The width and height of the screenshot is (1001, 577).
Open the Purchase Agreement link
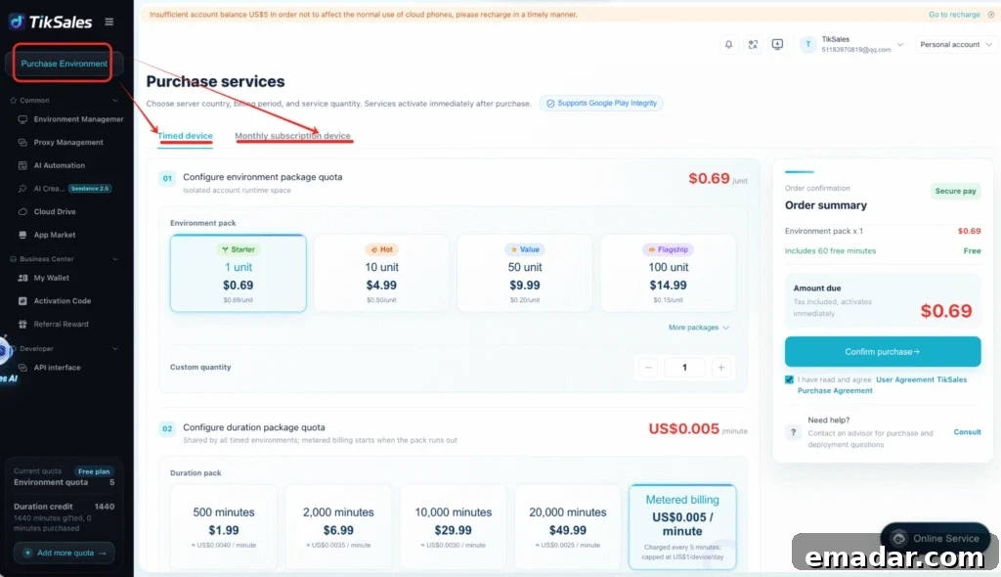[835, 390]
